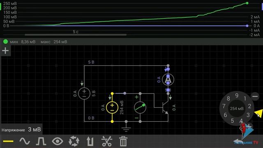Choose the sine wave waveform
Screen dimensions: 263x148
25,141
